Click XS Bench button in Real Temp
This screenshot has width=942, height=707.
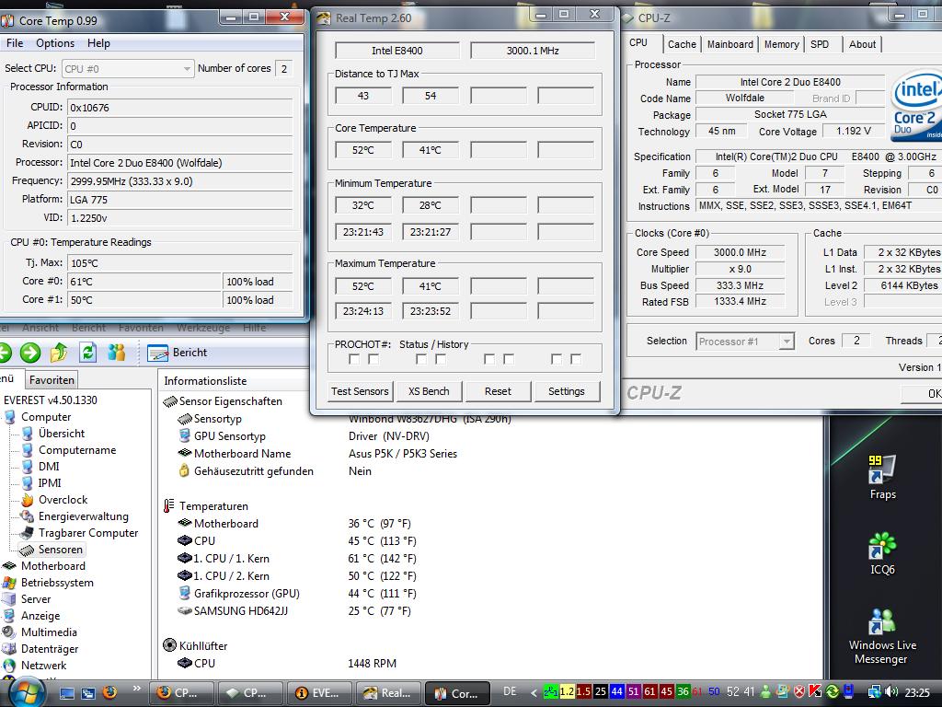tap(429, 391)
